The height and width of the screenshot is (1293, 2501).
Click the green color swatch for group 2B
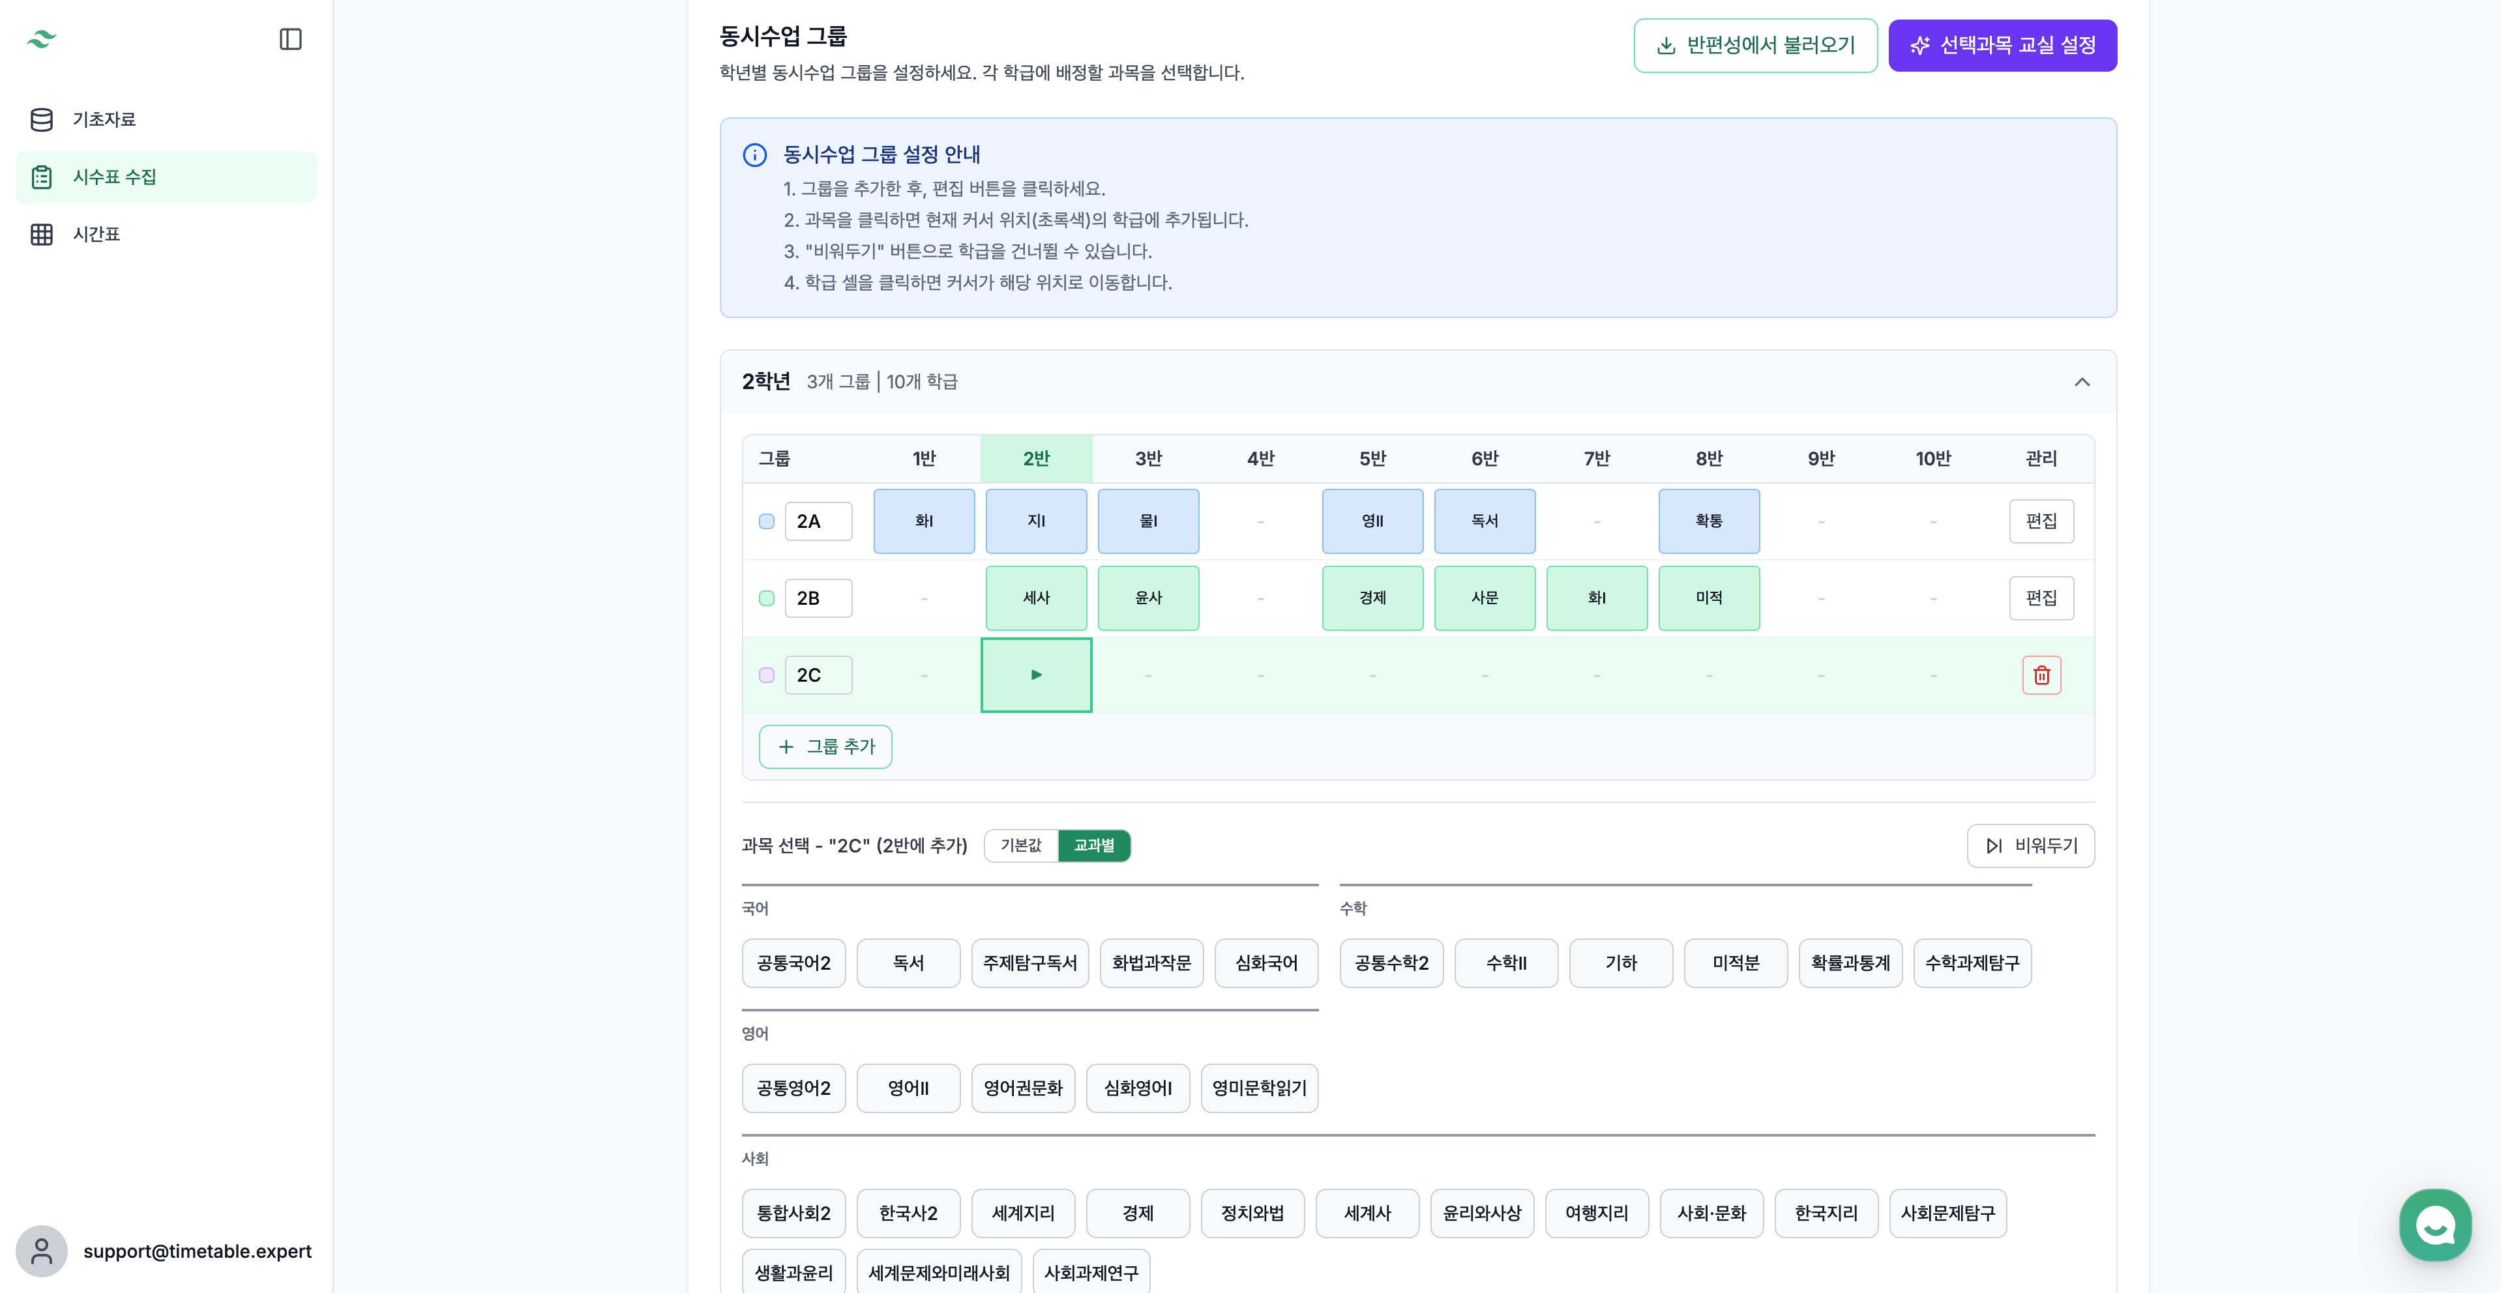coord(766,598)
